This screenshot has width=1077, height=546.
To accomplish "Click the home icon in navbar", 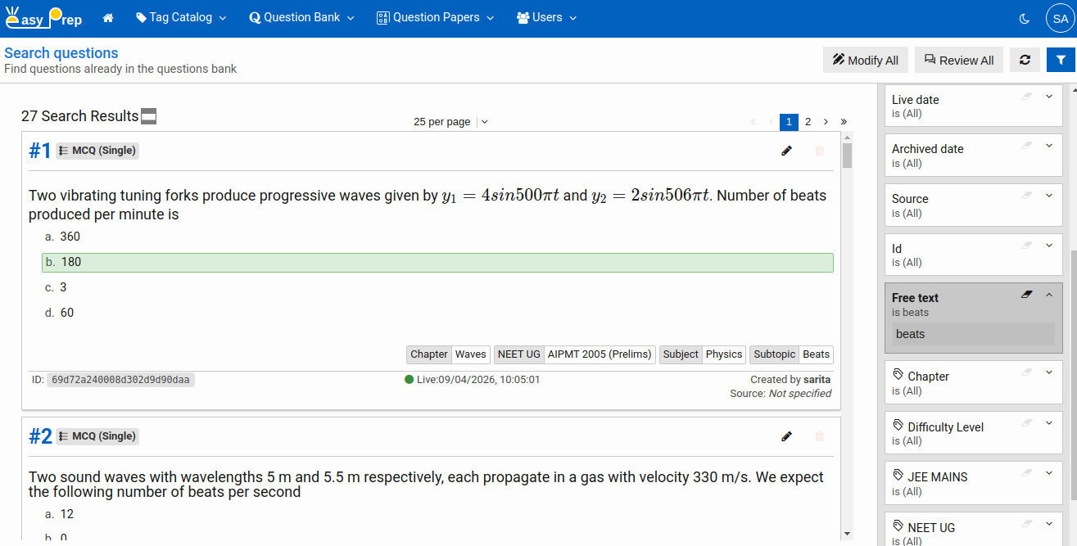I will (x=108, y=18).
